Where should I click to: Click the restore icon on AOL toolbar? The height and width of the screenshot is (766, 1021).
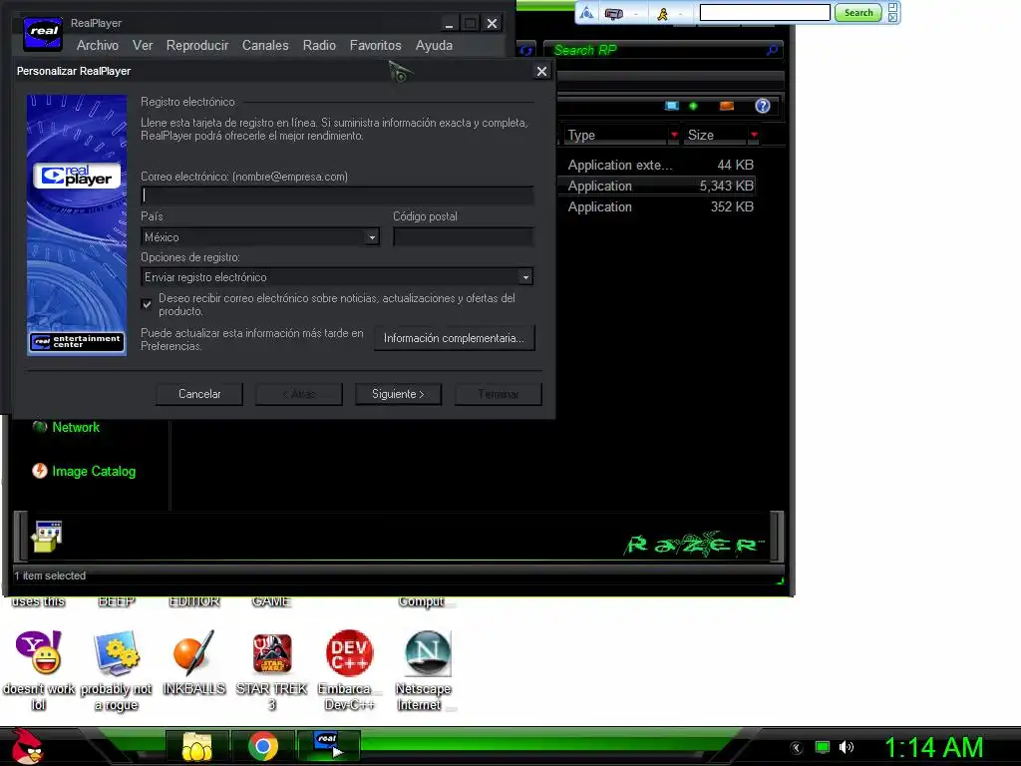tap(892, 7)
